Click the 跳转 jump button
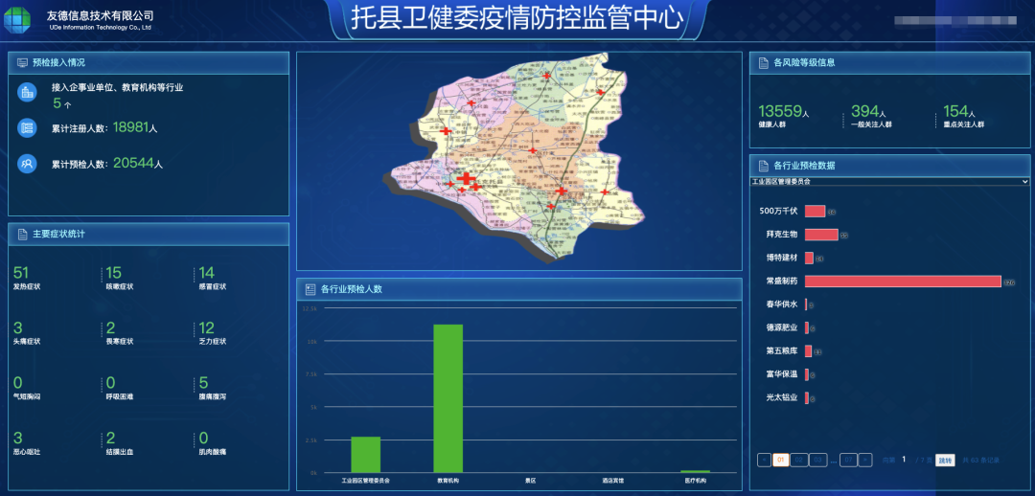Screen dimensions: 1035x496 (x=945, y=460)
